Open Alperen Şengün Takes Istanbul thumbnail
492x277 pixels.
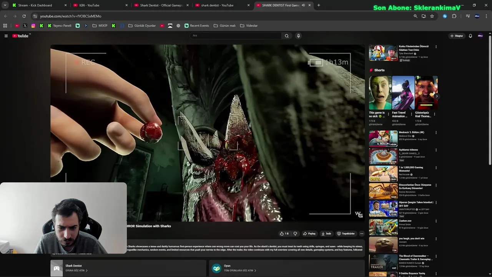(383, 209)
